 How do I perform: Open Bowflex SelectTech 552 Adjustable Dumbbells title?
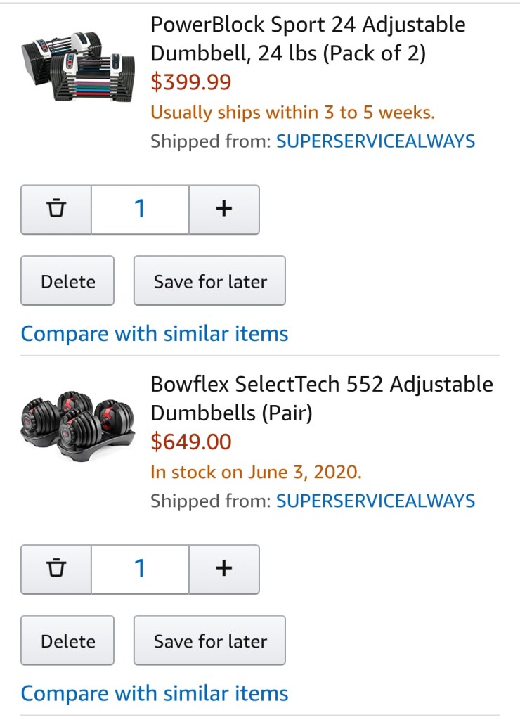(x=321, y=399)
